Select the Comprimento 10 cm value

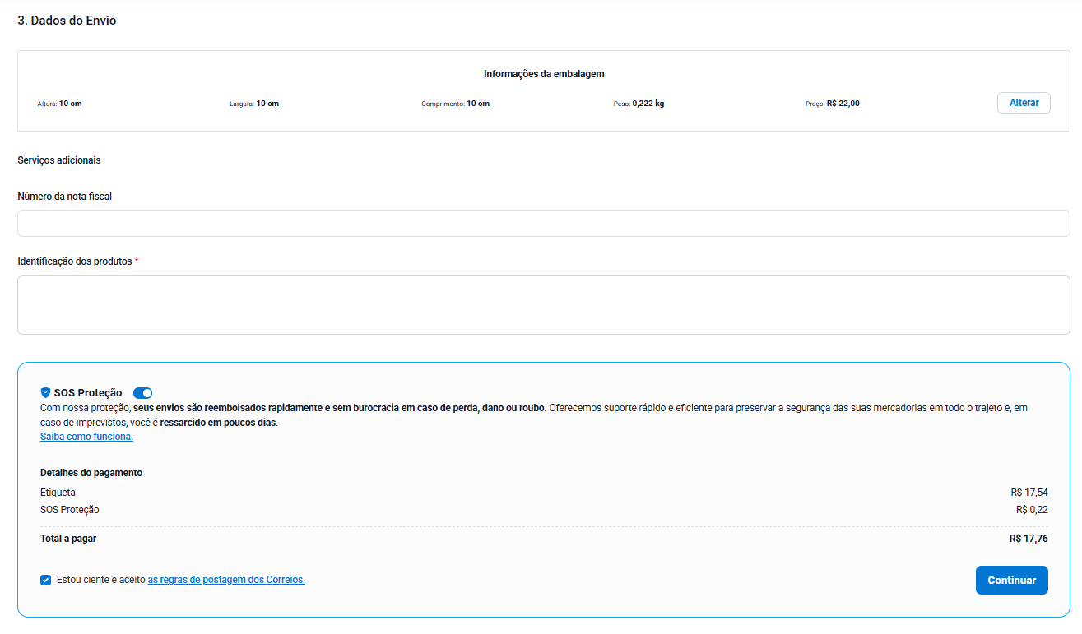point(478,104)
